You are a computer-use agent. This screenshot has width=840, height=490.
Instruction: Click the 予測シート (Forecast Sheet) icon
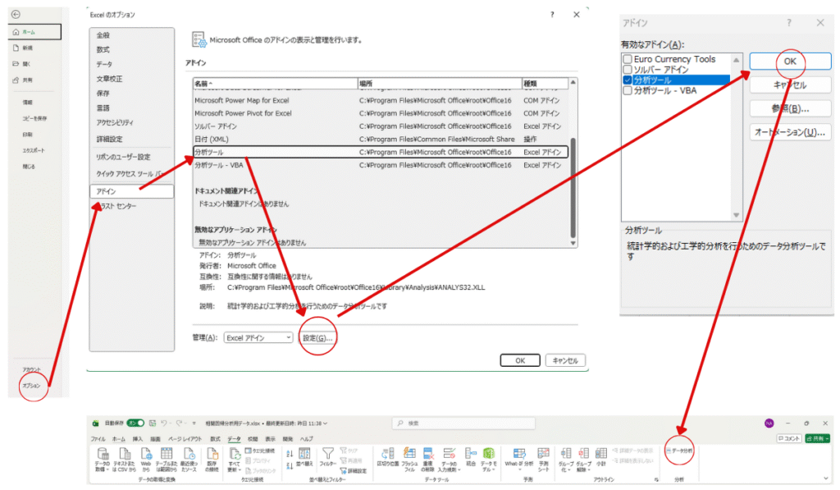pyautogui.click(x=542, y=453)
